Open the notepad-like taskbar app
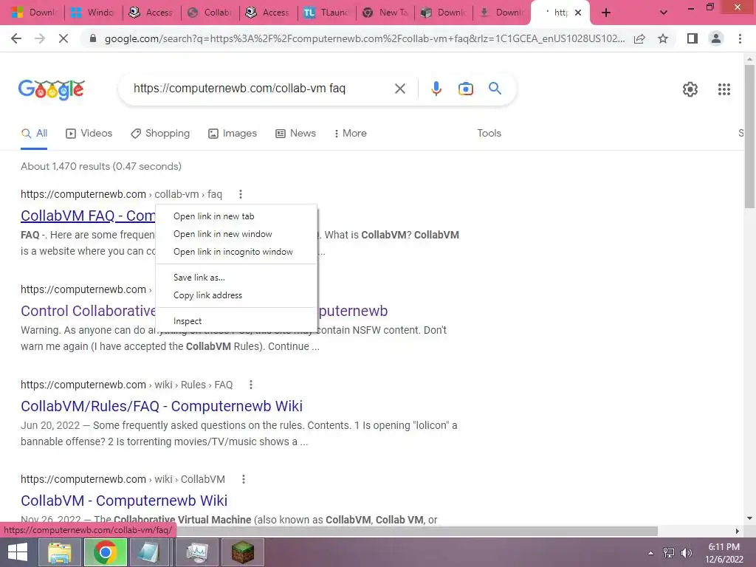Viewport: 756px width, 567px height. [148, 552]
